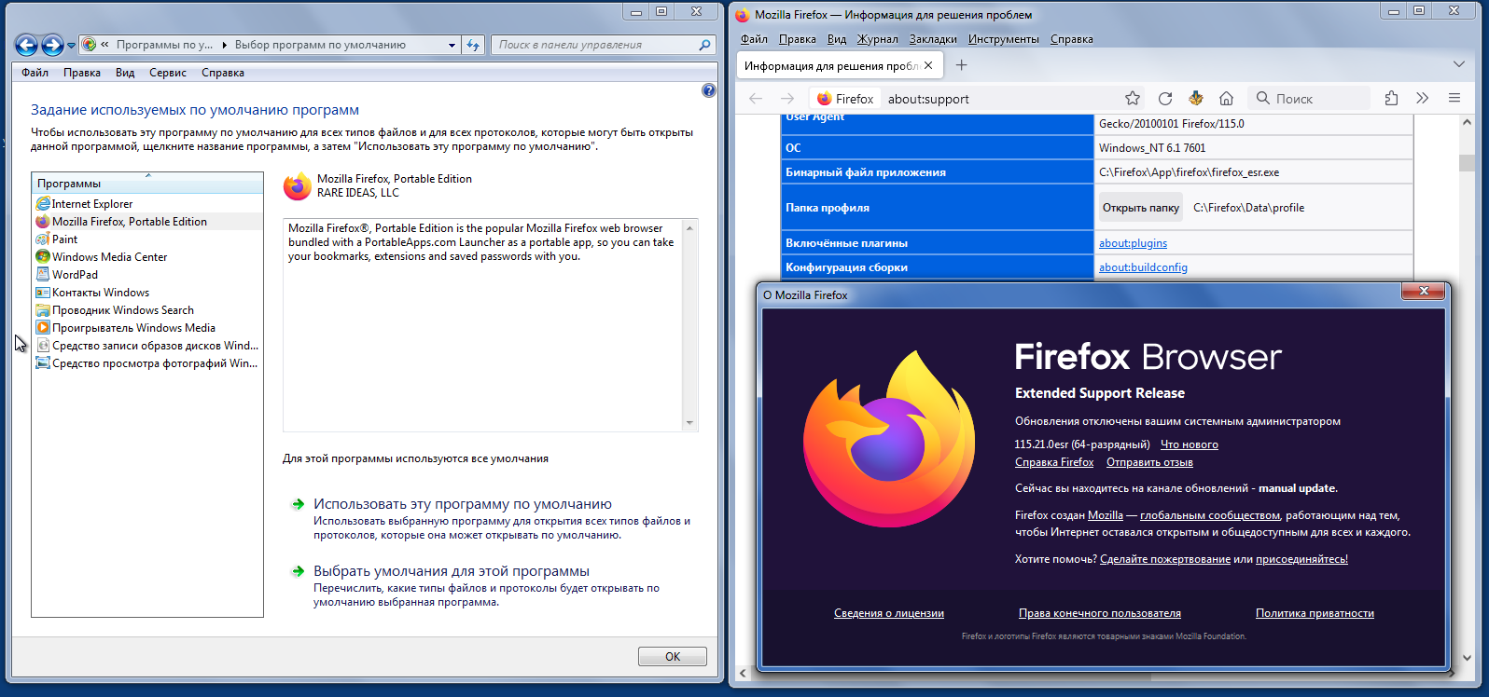Select Mozilla Firefox, Portable Edition in list

147,222
